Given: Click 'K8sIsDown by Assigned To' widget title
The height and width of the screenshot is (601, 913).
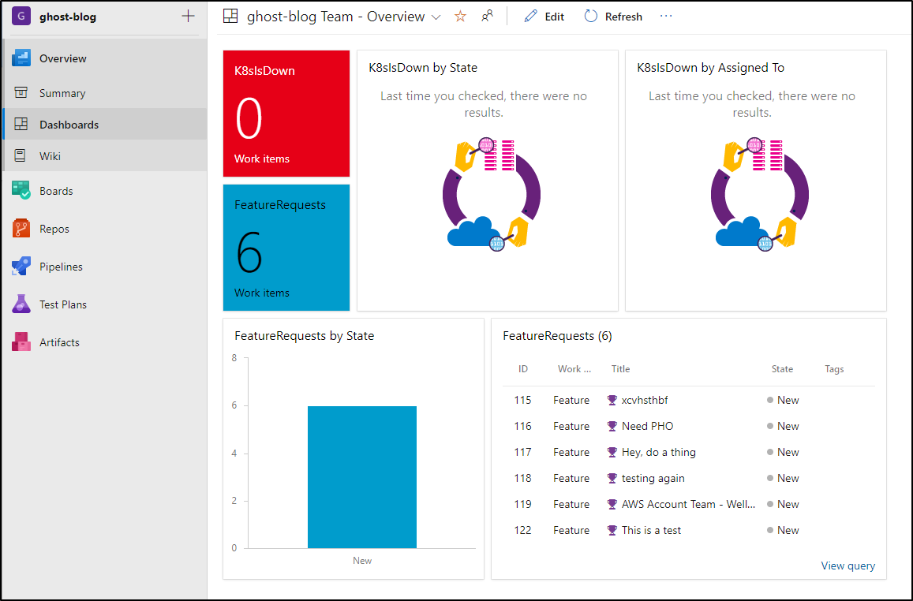Looking at the screenshot, I should pos(710,68).
